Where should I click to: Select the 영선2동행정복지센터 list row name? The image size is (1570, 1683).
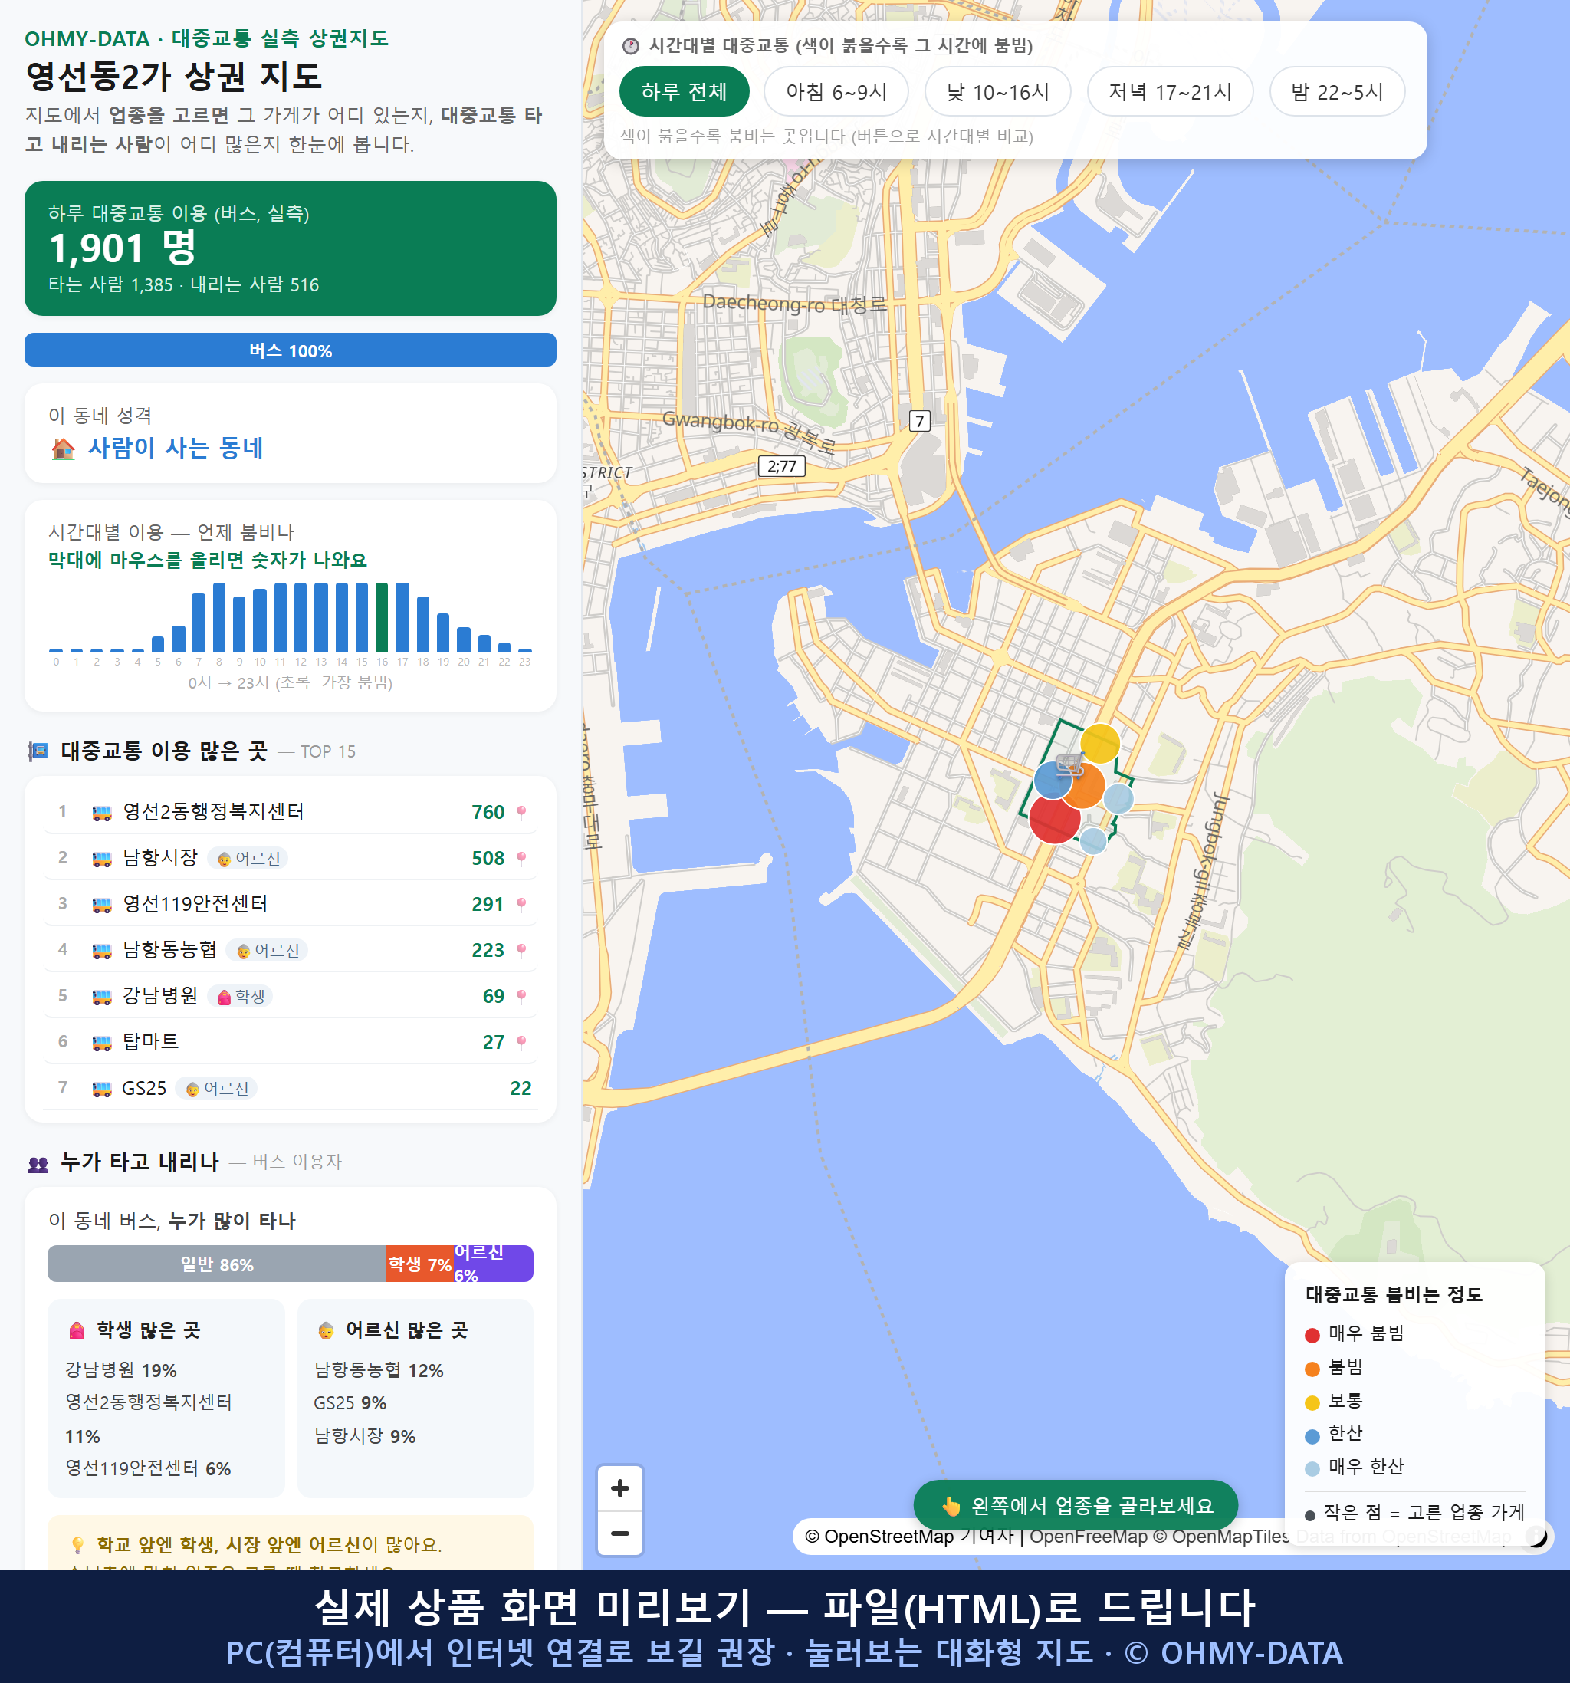(213, 812)
